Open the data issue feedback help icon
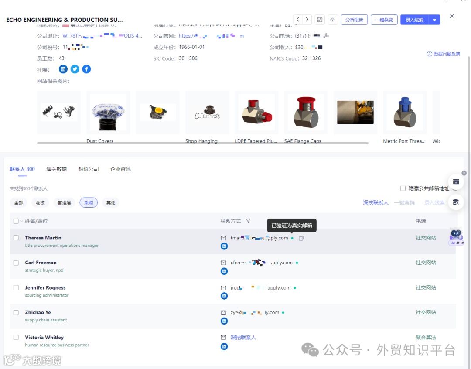Image resolution: width=471 pixels, height=369 pixels. 429,54
